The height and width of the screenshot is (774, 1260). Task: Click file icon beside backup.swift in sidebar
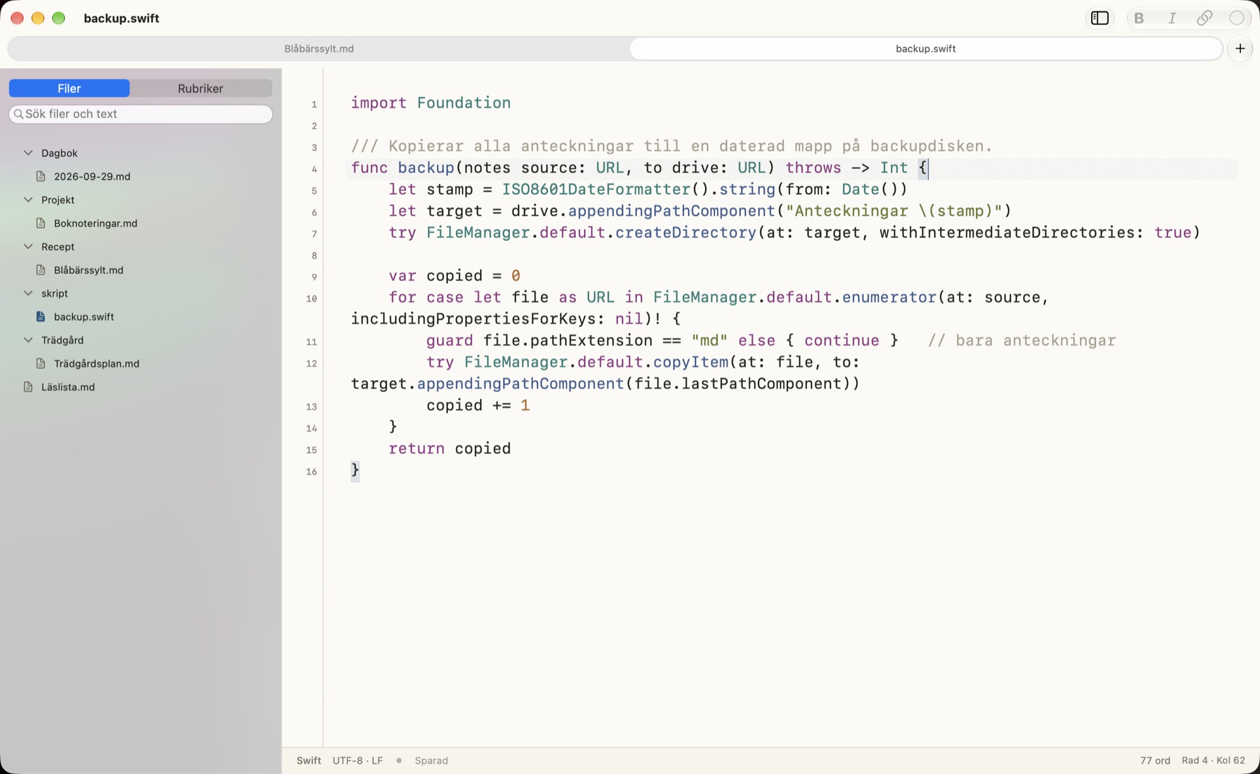tap(41, 316)
